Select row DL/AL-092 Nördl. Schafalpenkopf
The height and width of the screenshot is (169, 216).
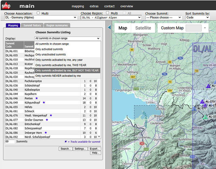[51, 137]
